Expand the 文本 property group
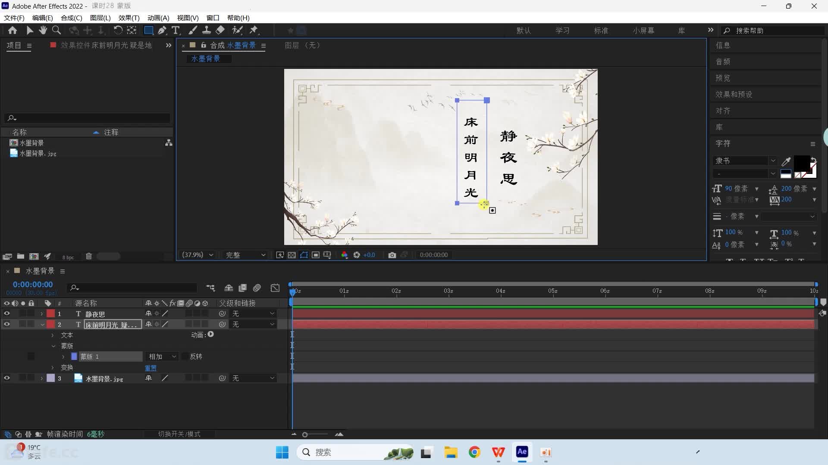The width and height of the screenshot is (828, 465). (53, 335)
